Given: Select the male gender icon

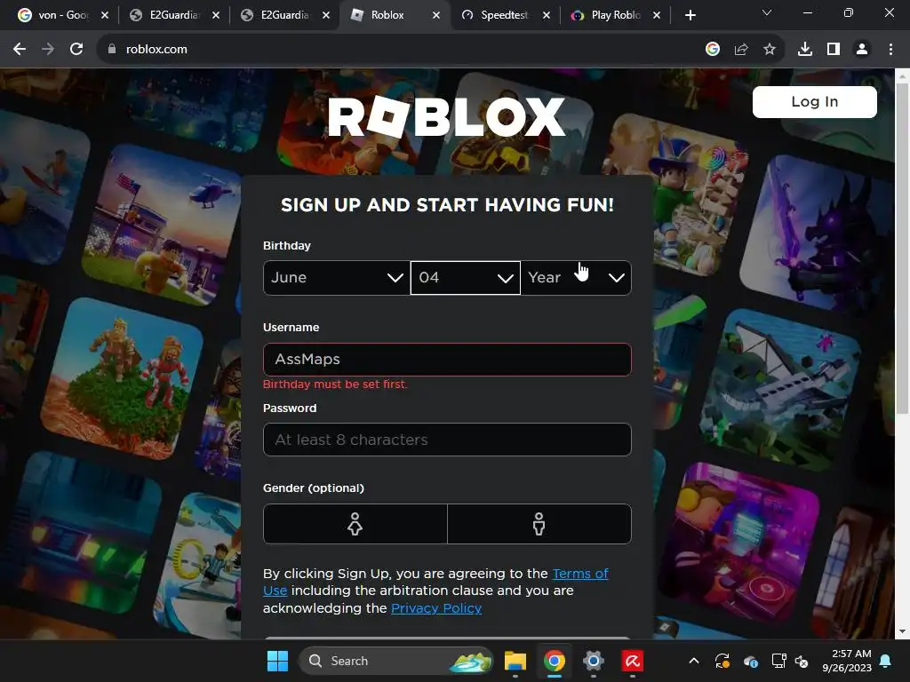Looking at the screenshot, I should pyautogui.click(x=539, y=524).
